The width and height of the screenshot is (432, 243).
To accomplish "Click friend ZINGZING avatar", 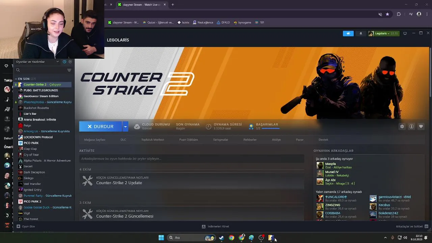I will (320, 207).
